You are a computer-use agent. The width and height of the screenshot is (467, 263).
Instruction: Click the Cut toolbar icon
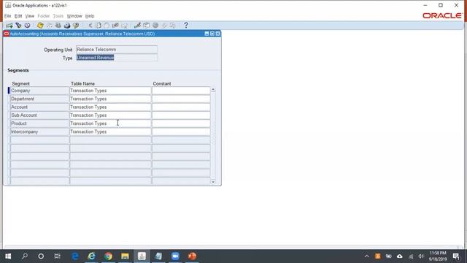point(90,26)
